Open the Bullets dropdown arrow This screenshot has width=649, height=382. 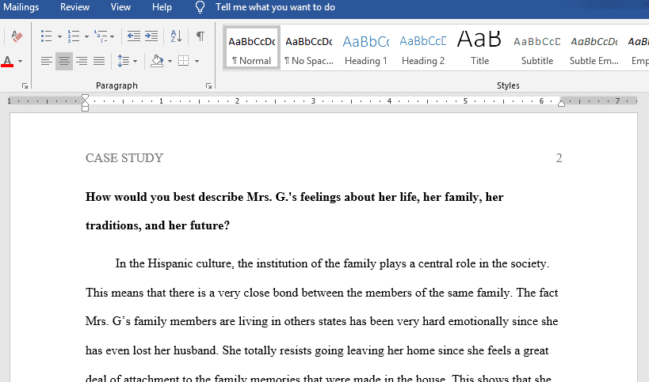(x=59, y=36)
